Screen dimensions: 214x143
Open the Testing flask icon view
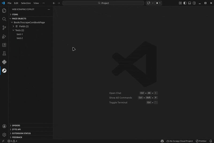click(4, 54)
